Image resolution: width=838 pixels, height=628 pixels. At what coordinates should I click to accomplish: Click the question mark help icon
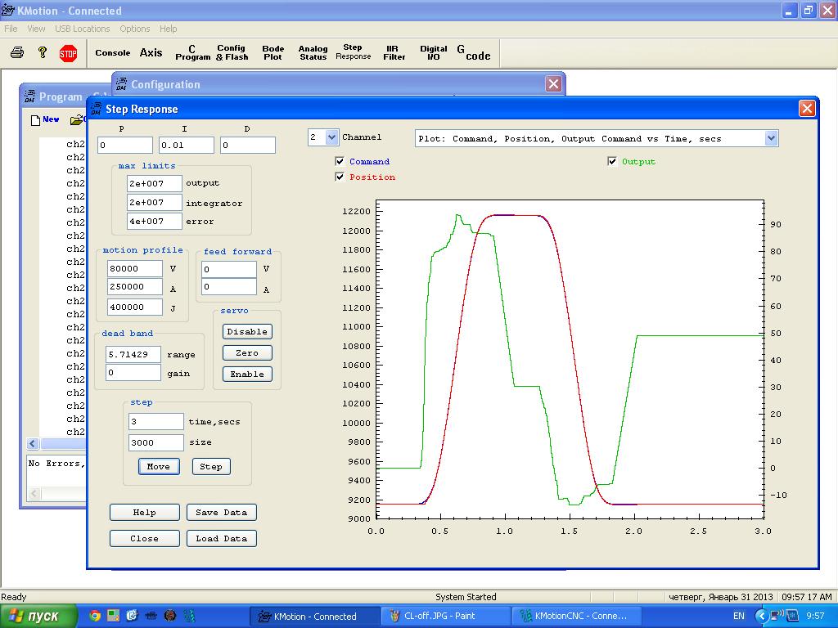coord(43,53)
